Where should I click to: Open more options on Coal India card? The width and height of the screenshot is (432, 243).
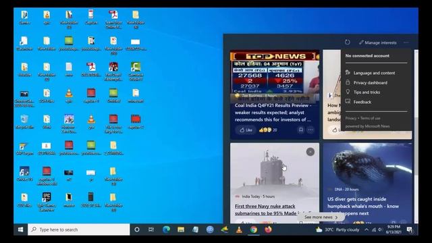coord(310,130)
